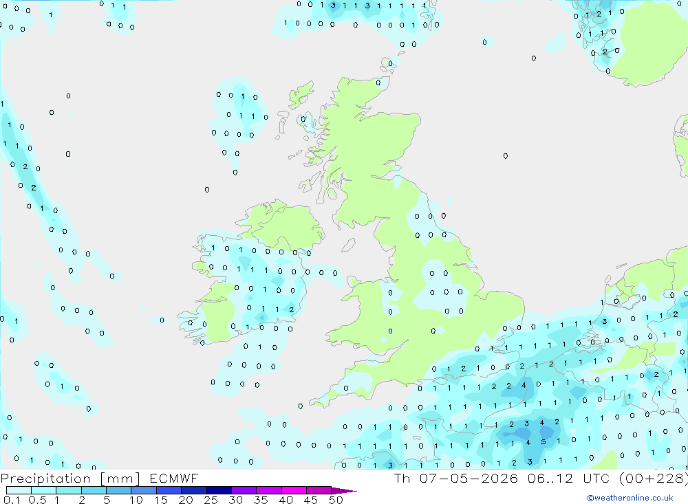The width and height of the screenshot is (688, 504).
Task: Click the "Th 07-05-2026" date text
Action: tap(456, 478)
